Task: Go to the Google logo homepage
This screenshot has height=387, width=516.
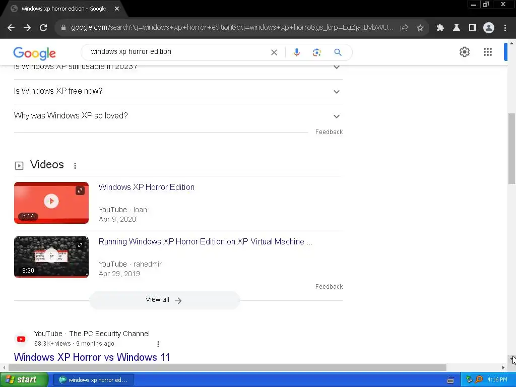Action: [35, 53]
